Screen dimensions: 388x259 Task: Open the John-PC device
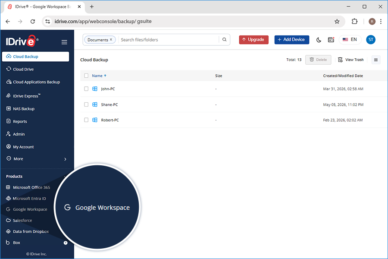pos(108,89)
